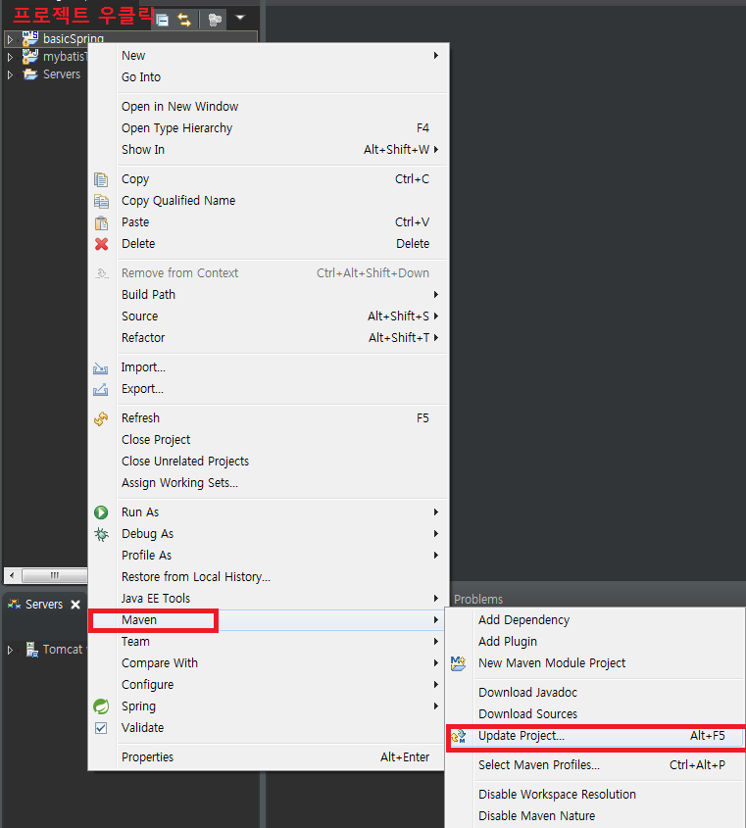The width and height of the screenshot is (746, 828).
Task: Choose Disable Maven Nature
Action: pyautogui.click(x=595, y=816)
